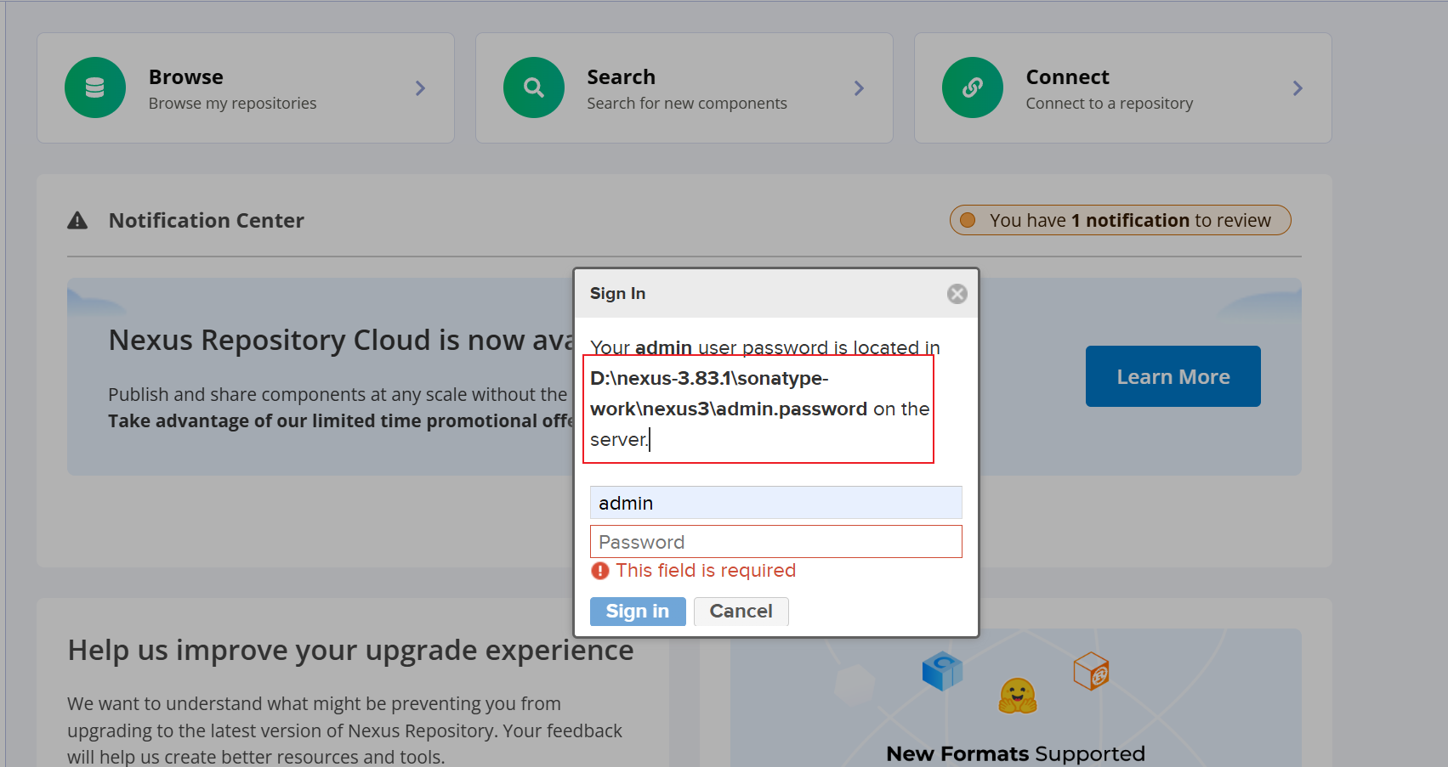Expand the Browse card chevron
Screen dimensions: 1448x767
[420, 88]
